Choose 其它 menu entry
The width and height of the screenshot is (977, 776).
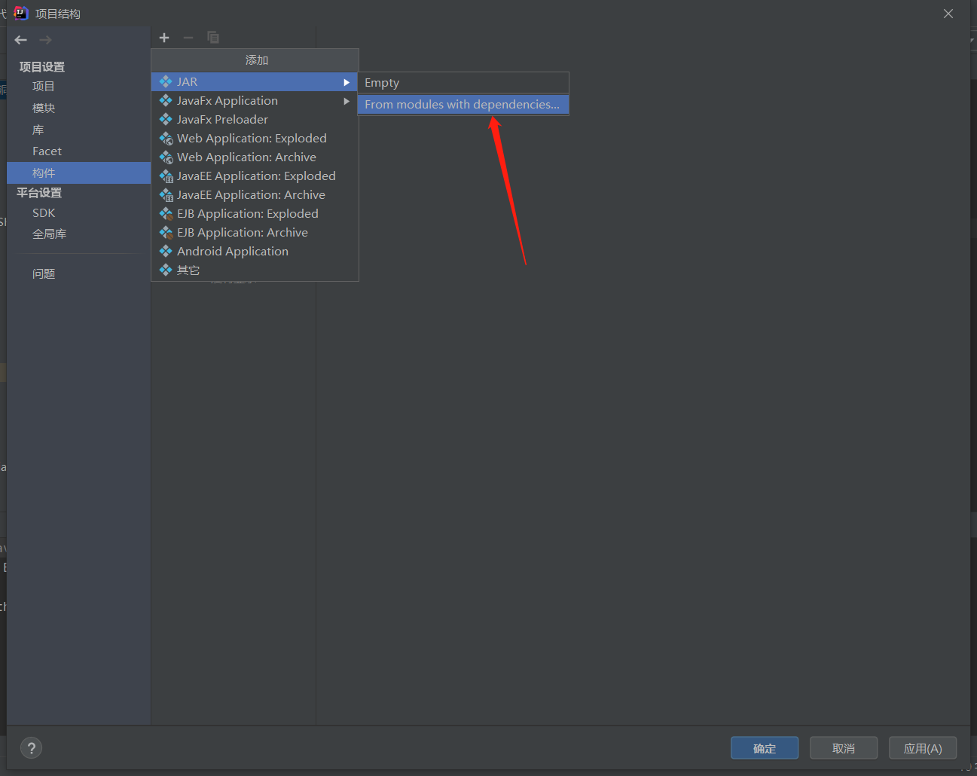point(255,270)
